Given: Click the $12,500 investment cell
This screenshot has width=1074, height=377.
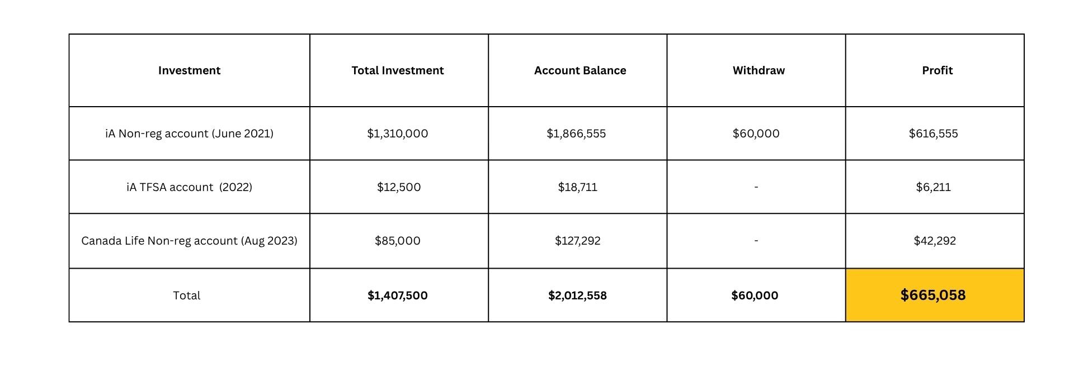Looking at the screenshot, I should tap(398, 187).
